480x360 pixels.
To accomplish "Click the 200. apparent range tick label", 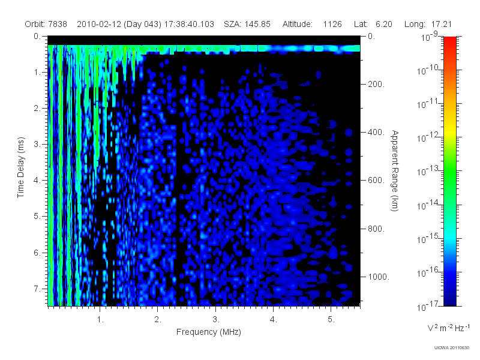I will click(376, 84).
